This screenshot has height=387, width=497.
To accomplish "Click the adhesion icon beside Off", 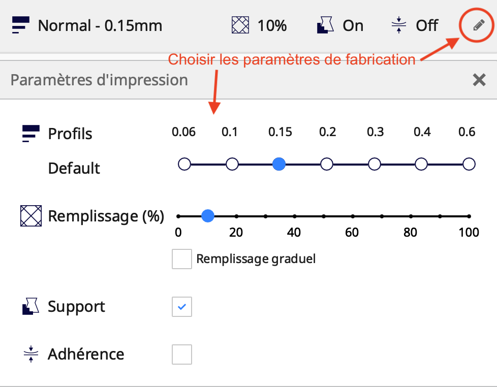I will point(399,25).
